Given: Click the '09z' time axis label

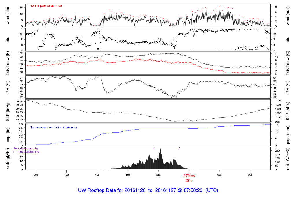Looking at the screenshot, I should (36, 175).
